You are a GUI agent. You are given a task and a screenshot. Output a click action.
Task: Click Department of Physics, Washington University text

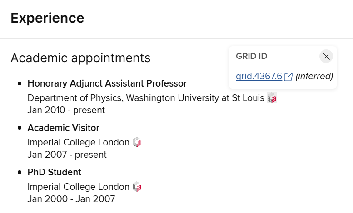tap(145, 98)
